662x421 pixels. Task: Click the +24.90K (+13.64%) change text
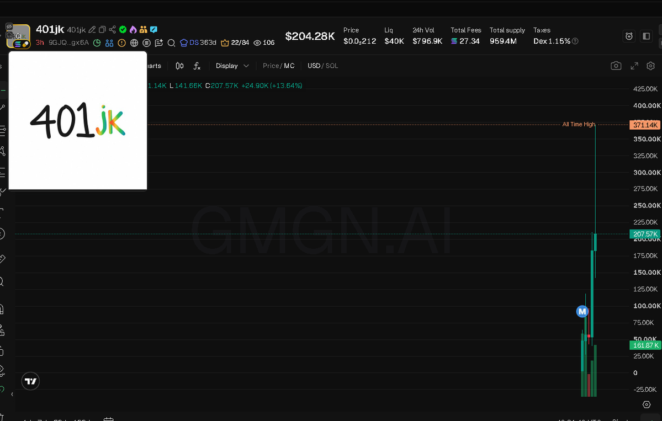click(272, 86)
